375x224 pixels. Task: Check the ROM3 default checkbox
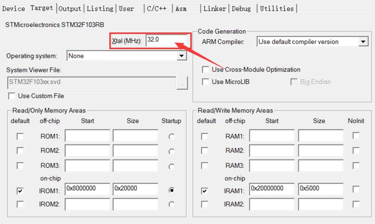click(x=20, y=166)
